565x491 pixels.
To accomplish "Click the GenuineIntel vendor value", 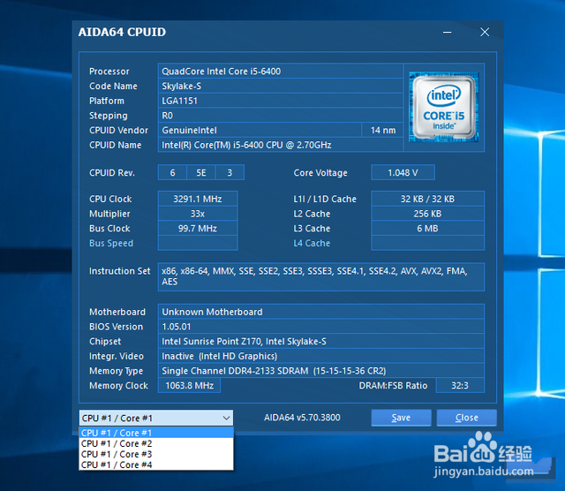I will pos(260,130).
